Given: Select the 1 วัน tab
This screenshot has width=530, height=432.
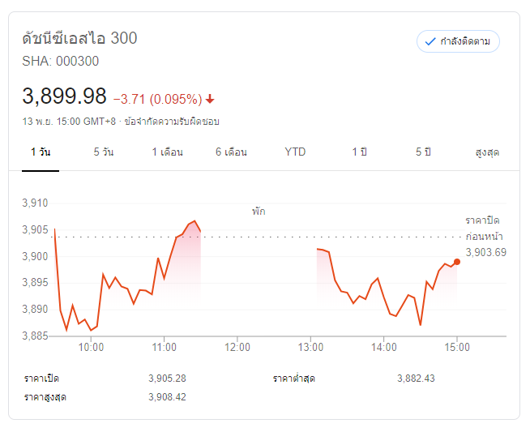Looking at the screenshot, I should pos(40,152).
